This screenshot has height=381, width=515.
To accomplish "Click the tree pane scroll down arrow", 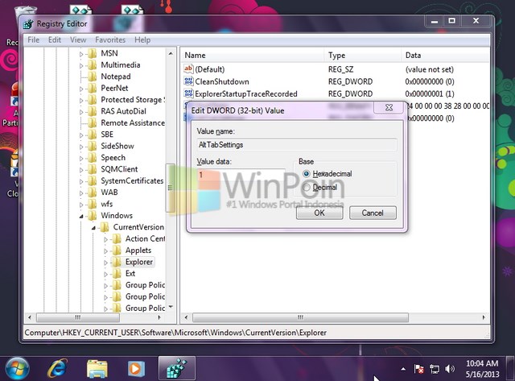I will [171, 307].
